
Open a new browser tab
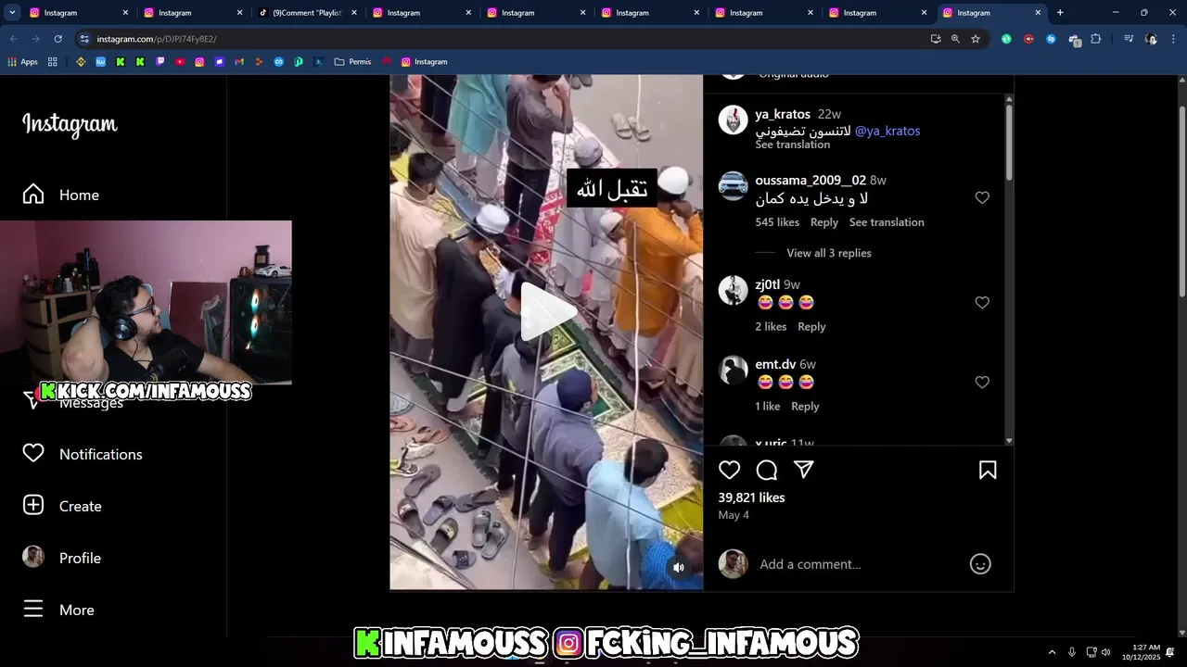pyautogui.click(x=1060, y=13)
